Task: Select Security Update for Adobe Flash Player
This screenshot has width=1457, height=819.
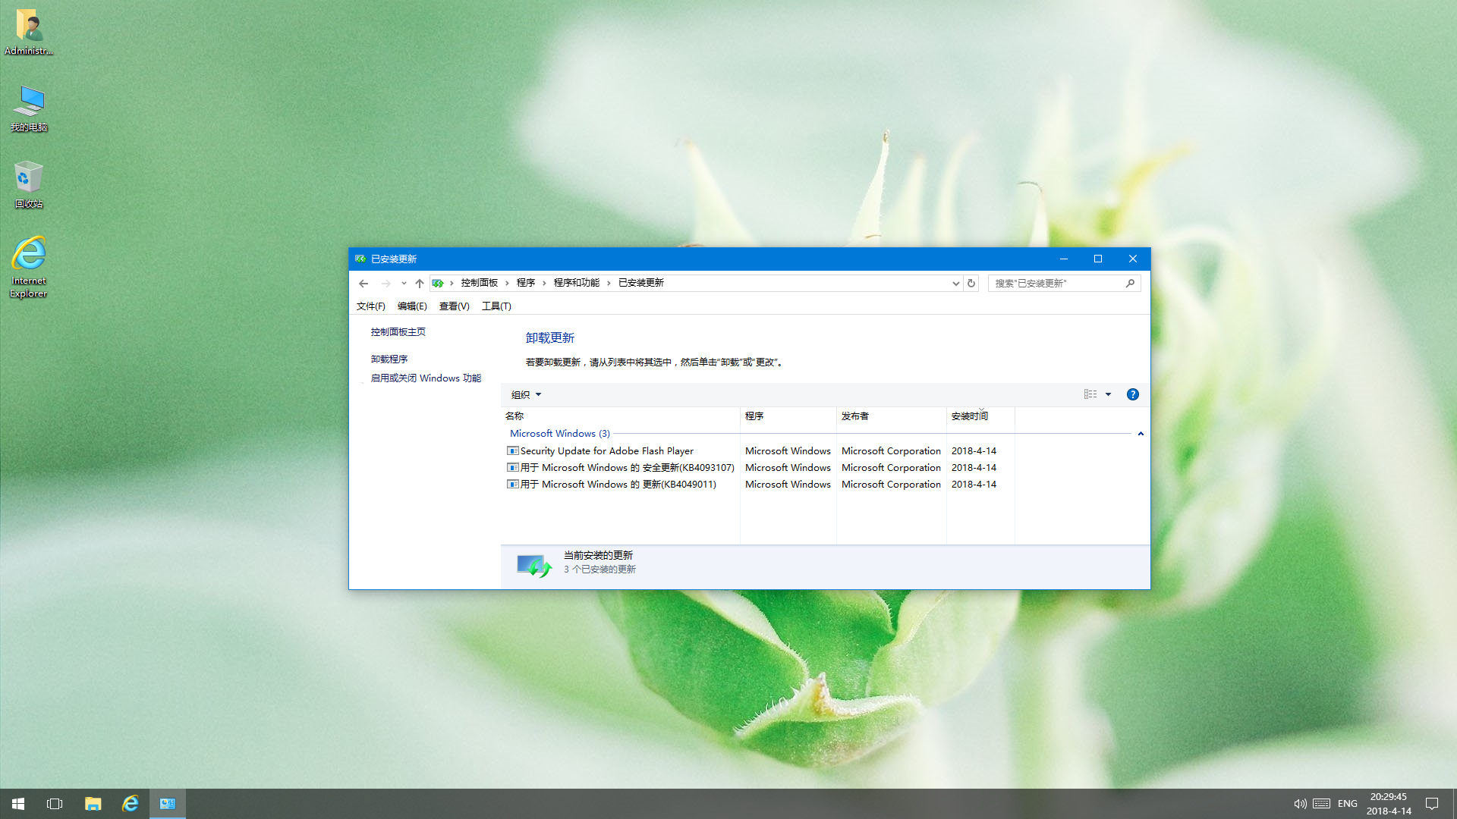Action: click(607, 450)
